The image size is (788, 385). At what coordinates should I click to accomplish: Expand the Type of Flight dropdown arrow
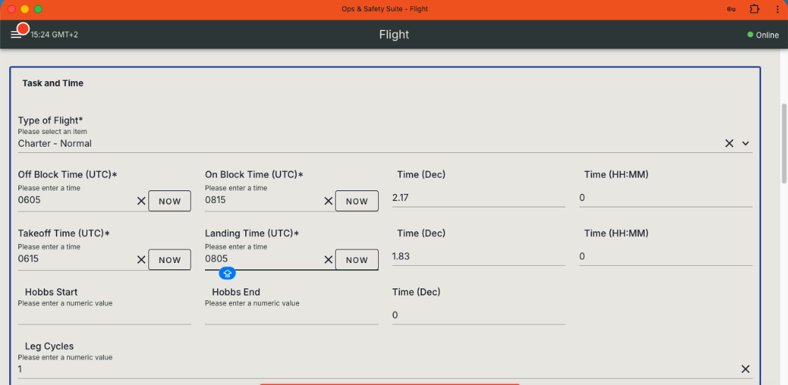click(746, 143)
